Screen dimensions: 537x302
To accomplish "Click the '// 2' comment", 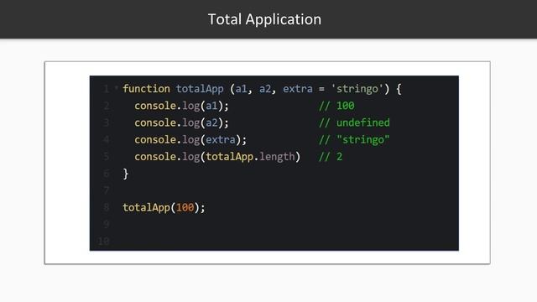I will (331, 157).
